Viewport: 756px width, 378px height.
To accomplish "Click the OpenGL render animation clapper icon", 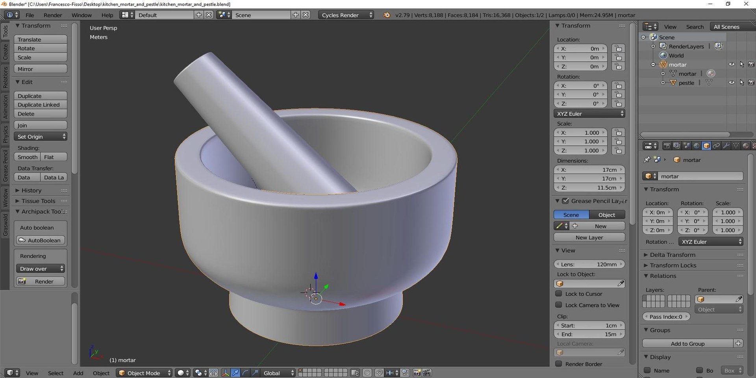I will (x=427, y=373).
